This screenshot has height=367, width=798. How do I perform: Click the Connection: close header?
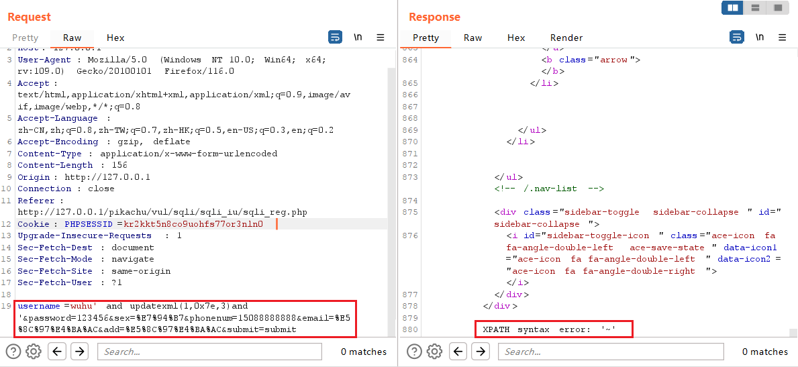pyautogui.click(x=66, y=189)
